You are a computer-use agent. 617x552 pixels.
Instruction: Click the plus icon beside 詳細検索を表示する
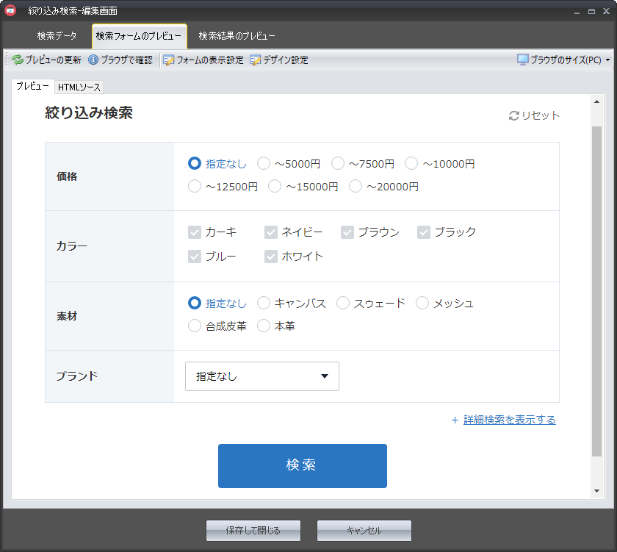click(x=455, y=420)
